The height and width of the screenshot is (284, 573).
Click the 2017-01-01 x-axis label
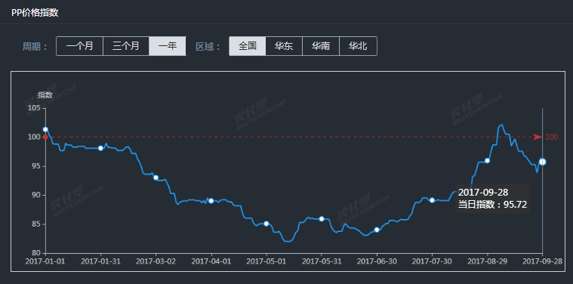[45, 261]
